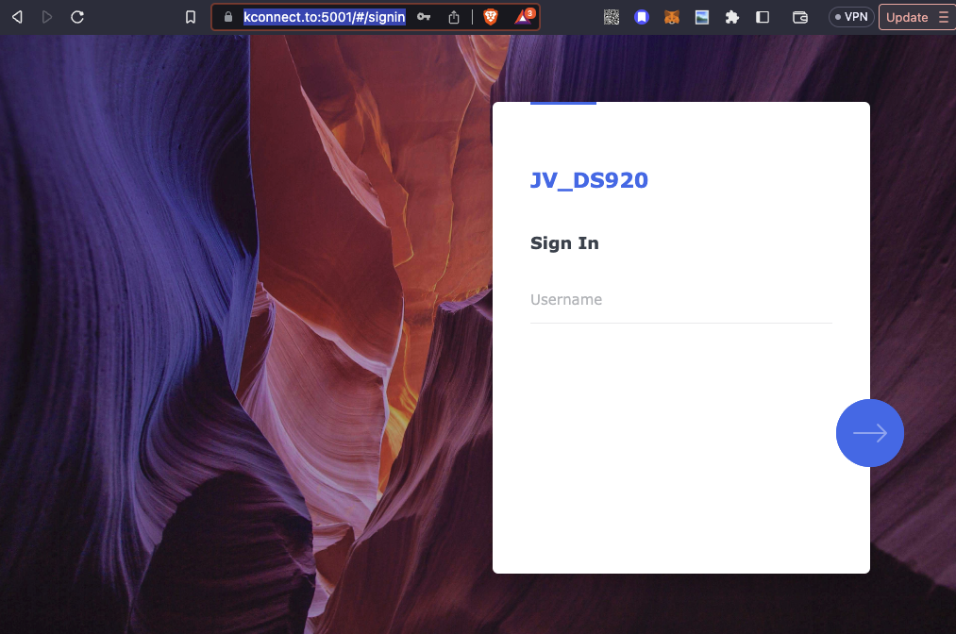
Task: Open the MetaMask extension
Action: point(672,17)
